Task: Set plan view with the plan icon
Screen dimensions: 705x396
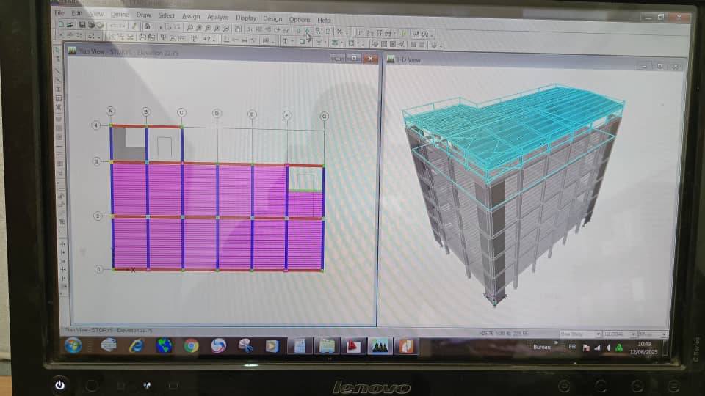Action: pos(259,29)
